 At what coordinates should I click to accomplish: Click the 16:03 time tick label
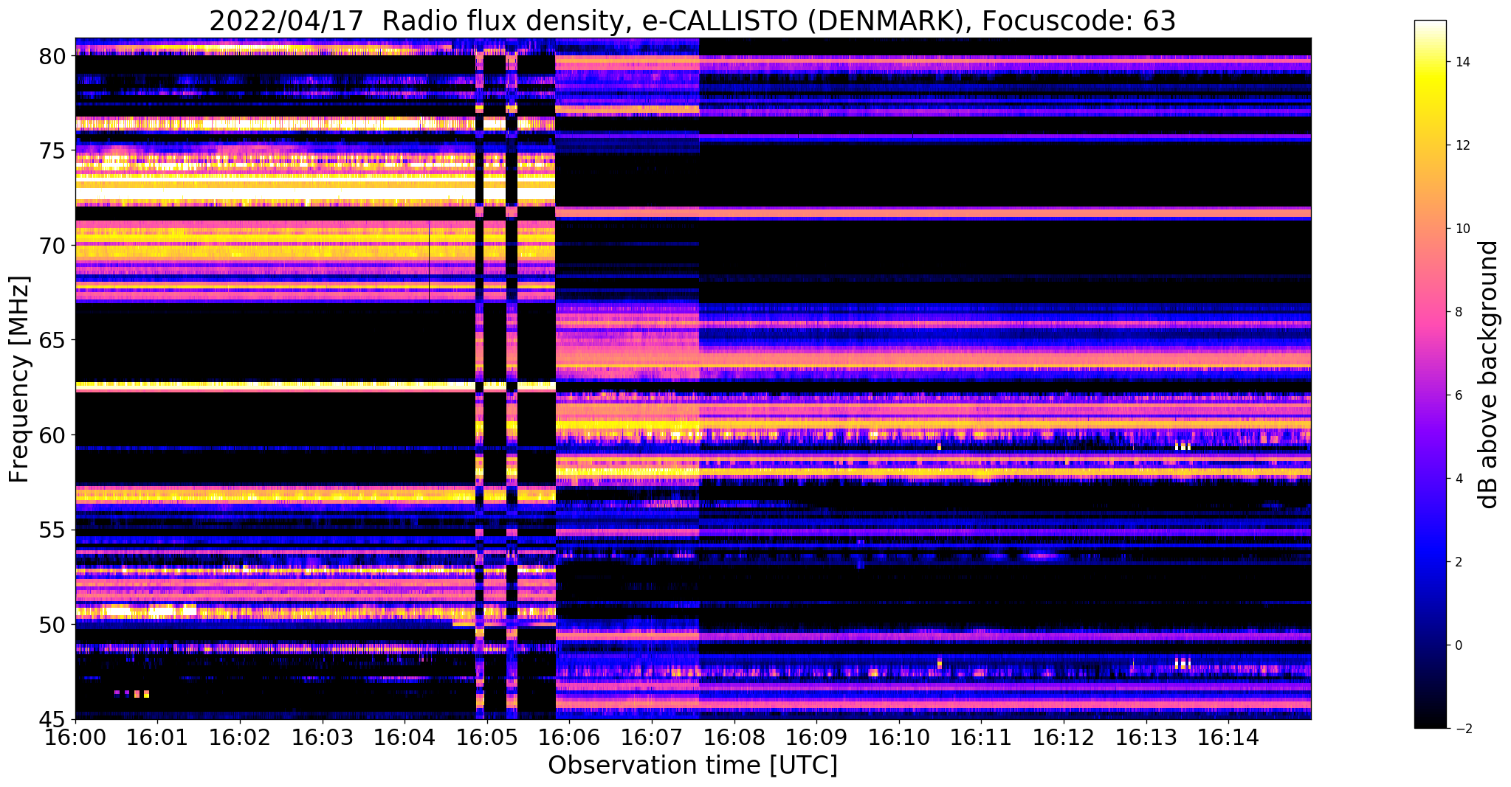(x=322, y=737)
